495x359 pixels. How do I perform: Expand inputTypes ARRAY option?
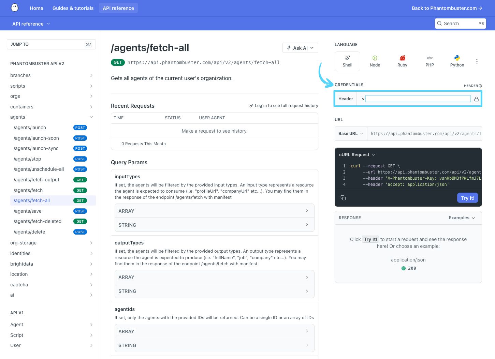[x=214, y=211]
